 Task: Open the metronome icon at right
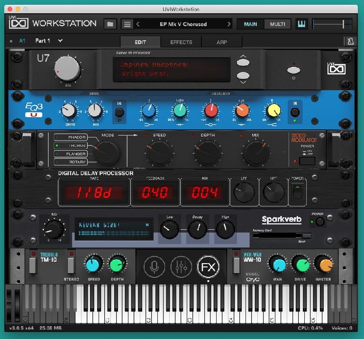350,41
